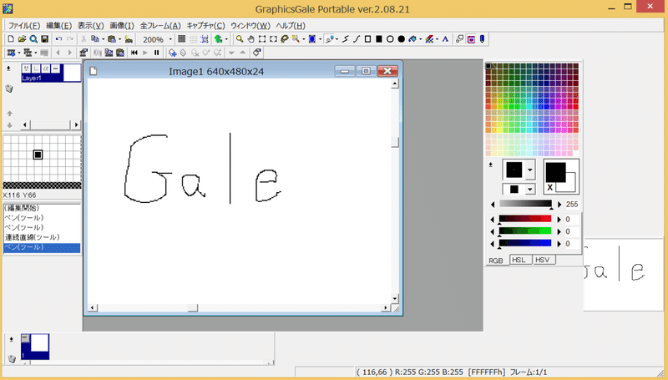
Task: Expand the Paste options arrow
Action: click(119, 39)
